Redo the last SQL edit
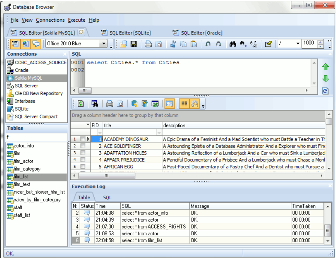This screenshot has height=258, width=336. (x=218, y=43)
